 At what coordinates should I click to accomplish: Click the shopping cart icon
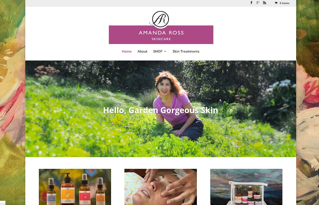[276, 3]
